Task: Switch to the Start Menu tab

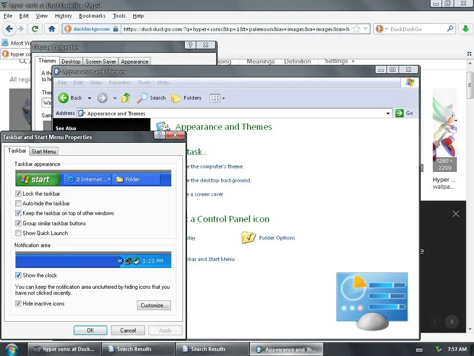Action: point(44,152)
